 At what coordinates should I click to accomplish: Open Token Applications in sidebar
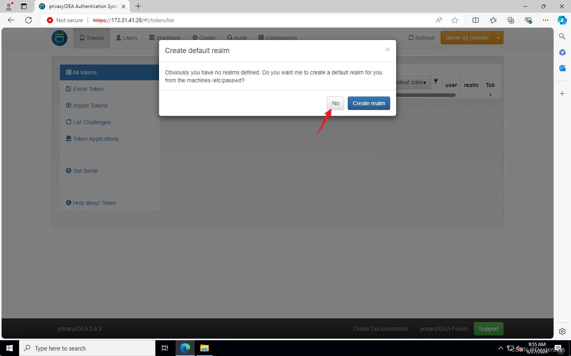92,139
